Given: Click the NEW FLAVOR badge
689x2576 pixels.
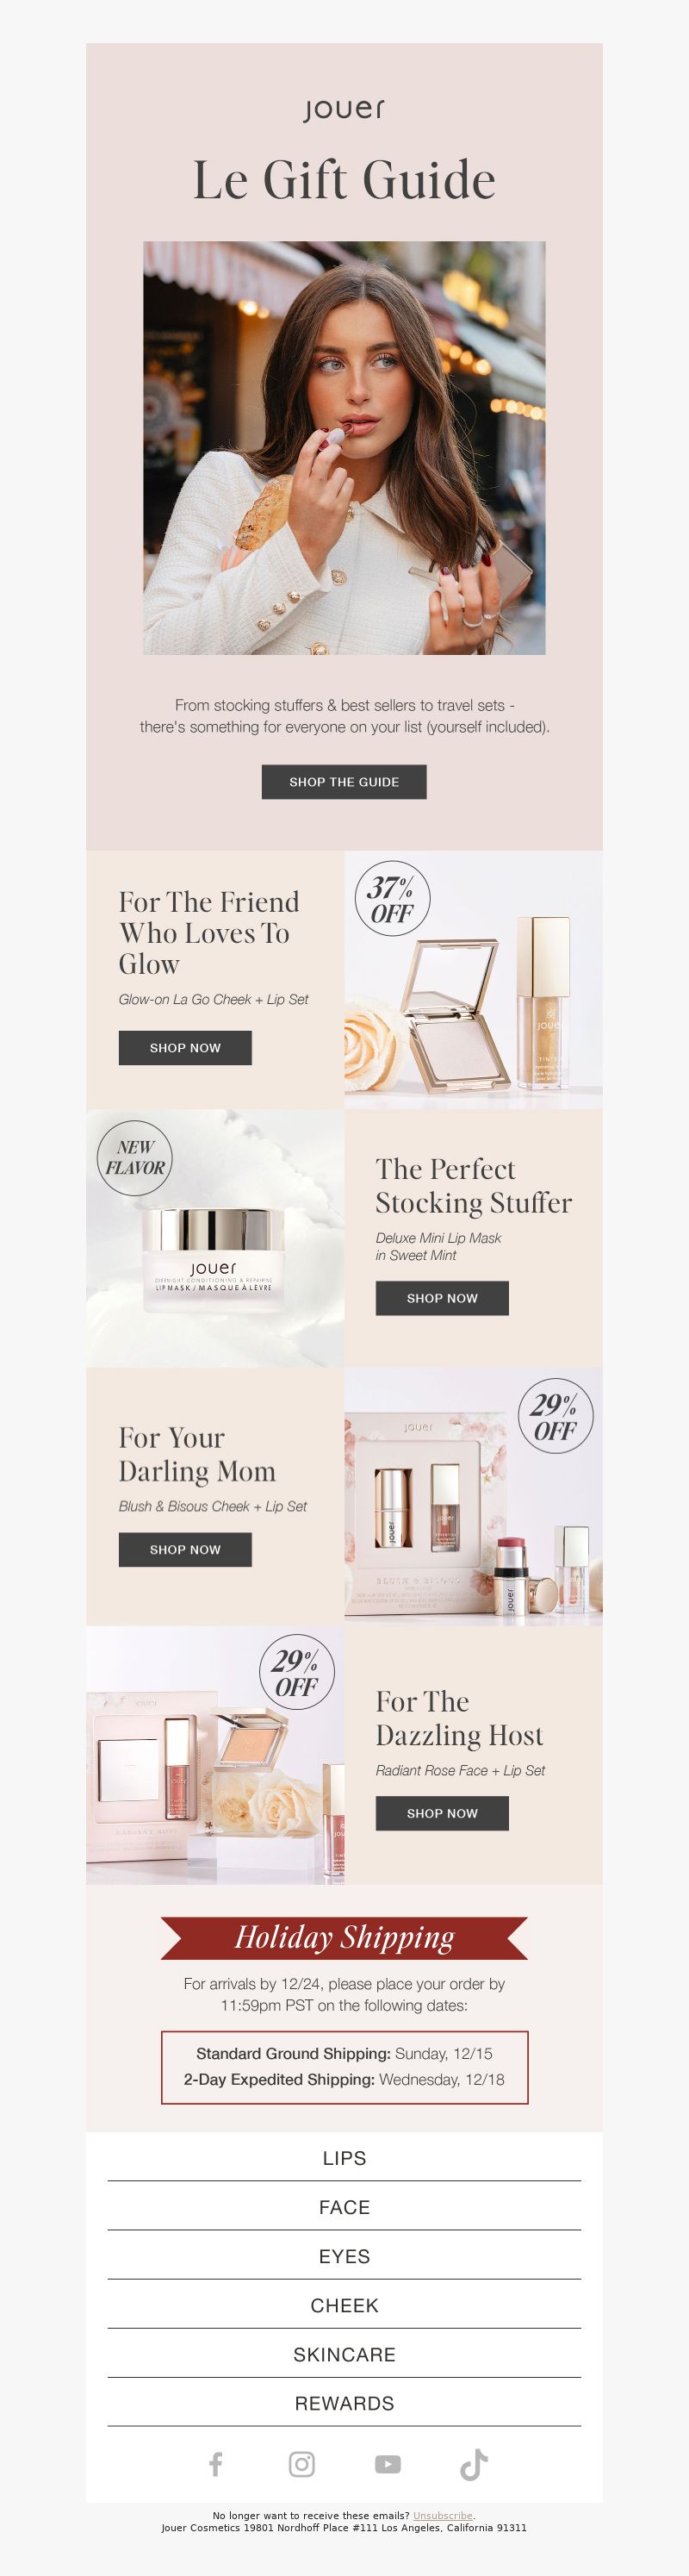Looking at the screenshot, I should (135, 1157).
